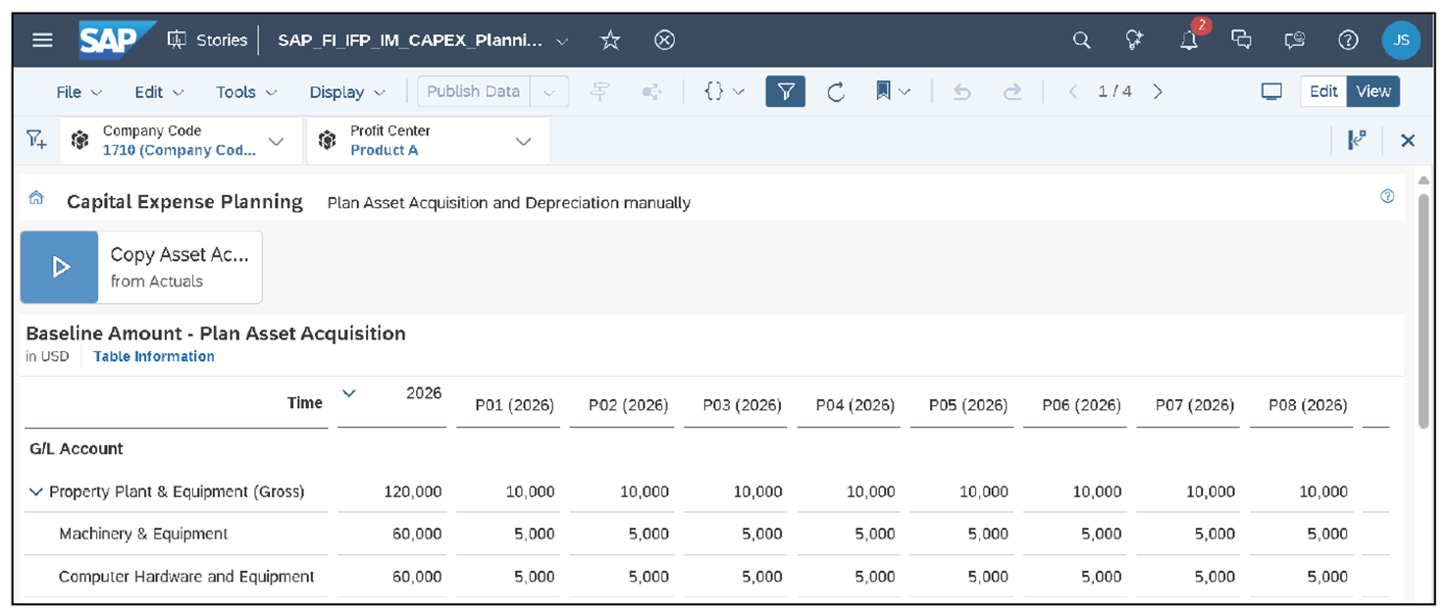Open the help icon in the top bar
This screenshot has height=614, width=1449.
(x=1348, y=40)
